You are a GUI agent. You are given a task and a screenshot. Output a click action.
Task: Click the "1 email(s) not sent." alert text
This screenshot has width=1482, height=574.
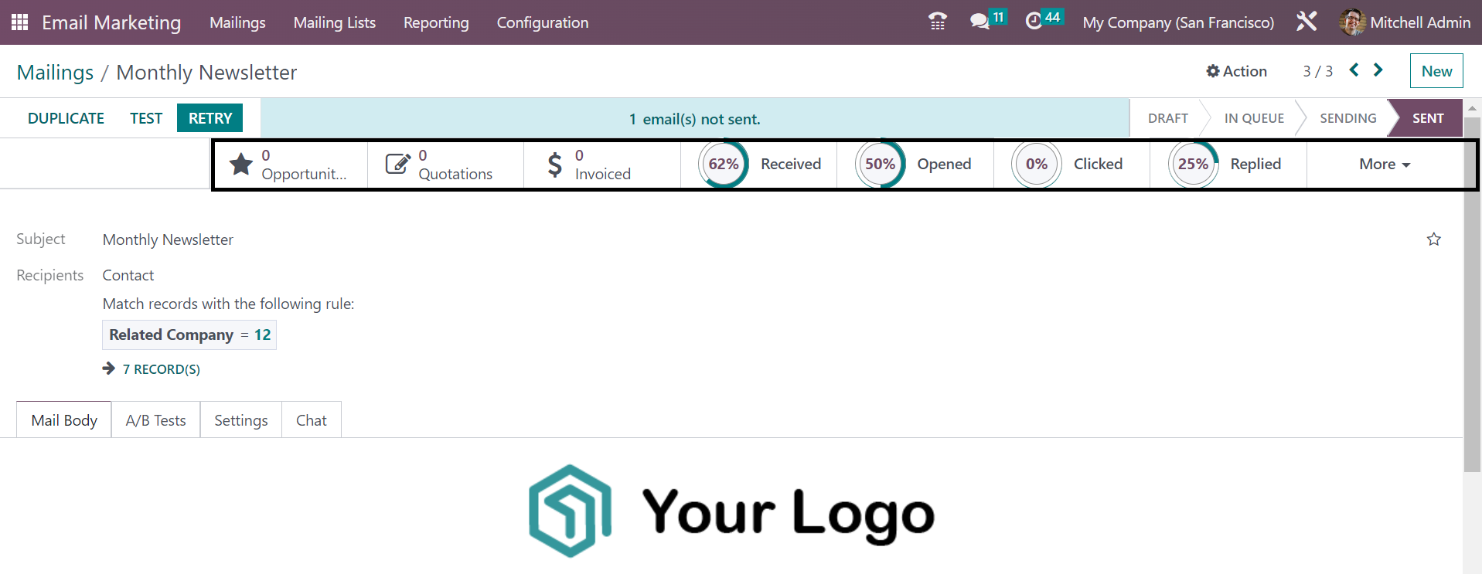[x=694, y=119]
